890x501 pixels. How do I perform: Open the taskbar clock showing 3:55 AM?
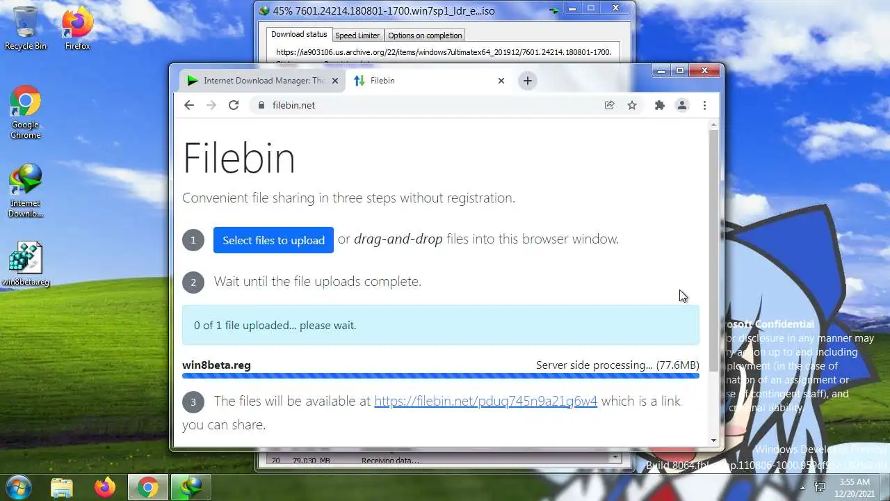click(x=854, y=487)
